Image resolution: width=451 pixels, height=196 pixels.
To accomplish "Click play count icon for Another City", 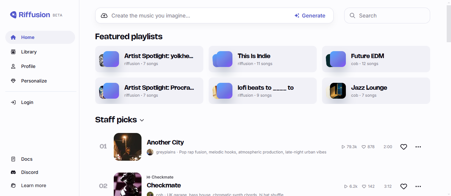I will [x=343, y=147].
